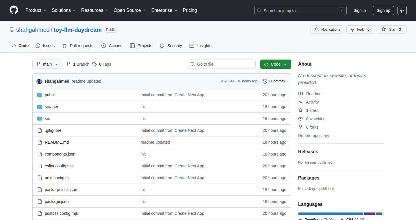
Task: Switch to the Issues tab
Action: pyautogui.click(x=45, y=46)
